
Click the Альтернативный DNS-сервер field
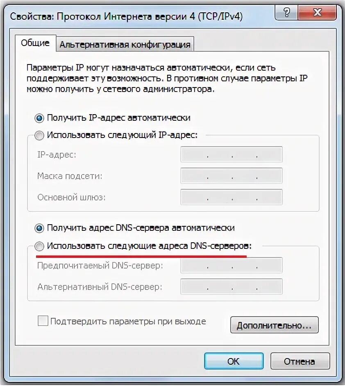[232, 286]
